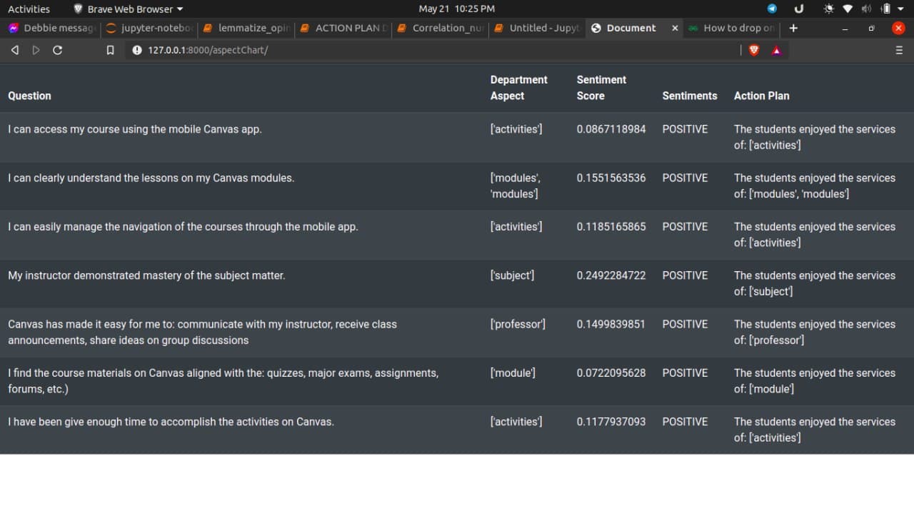Open the calendar via the May 21 clock
The height and width of the screenshot is (513, 914).
point(456,9)
